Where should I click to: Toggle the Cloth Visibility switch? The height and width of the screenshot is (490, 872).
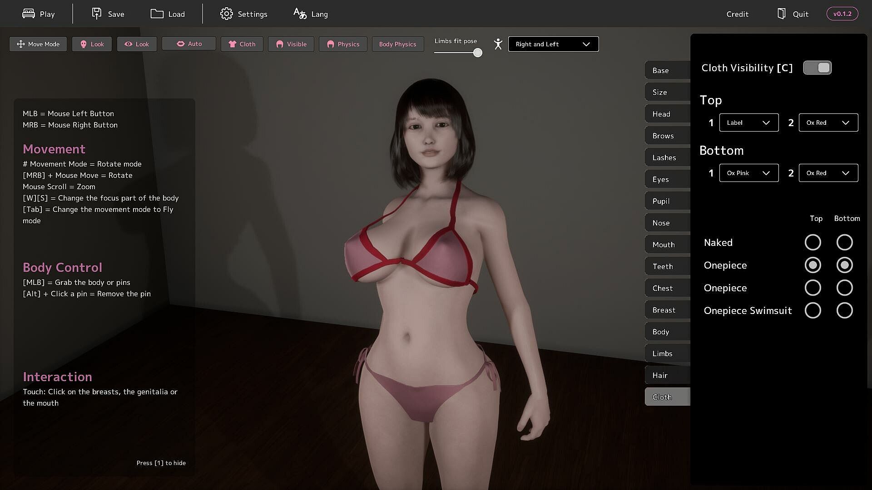817,68
